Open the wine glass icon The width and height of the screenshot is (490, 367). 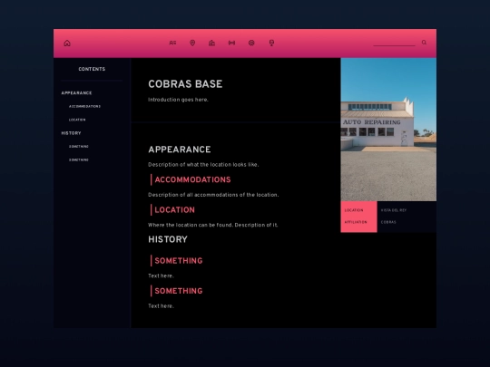pyautogui.click(x=271, y=43)
